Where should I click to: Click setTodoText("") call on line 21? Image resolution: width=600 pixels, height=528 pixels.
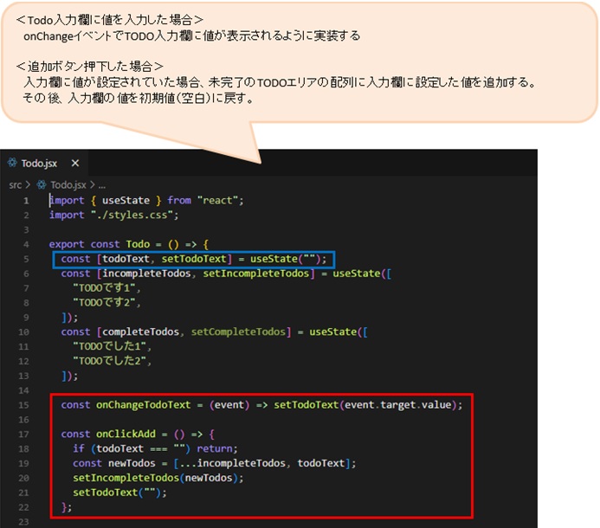click(x=117, y=493)
